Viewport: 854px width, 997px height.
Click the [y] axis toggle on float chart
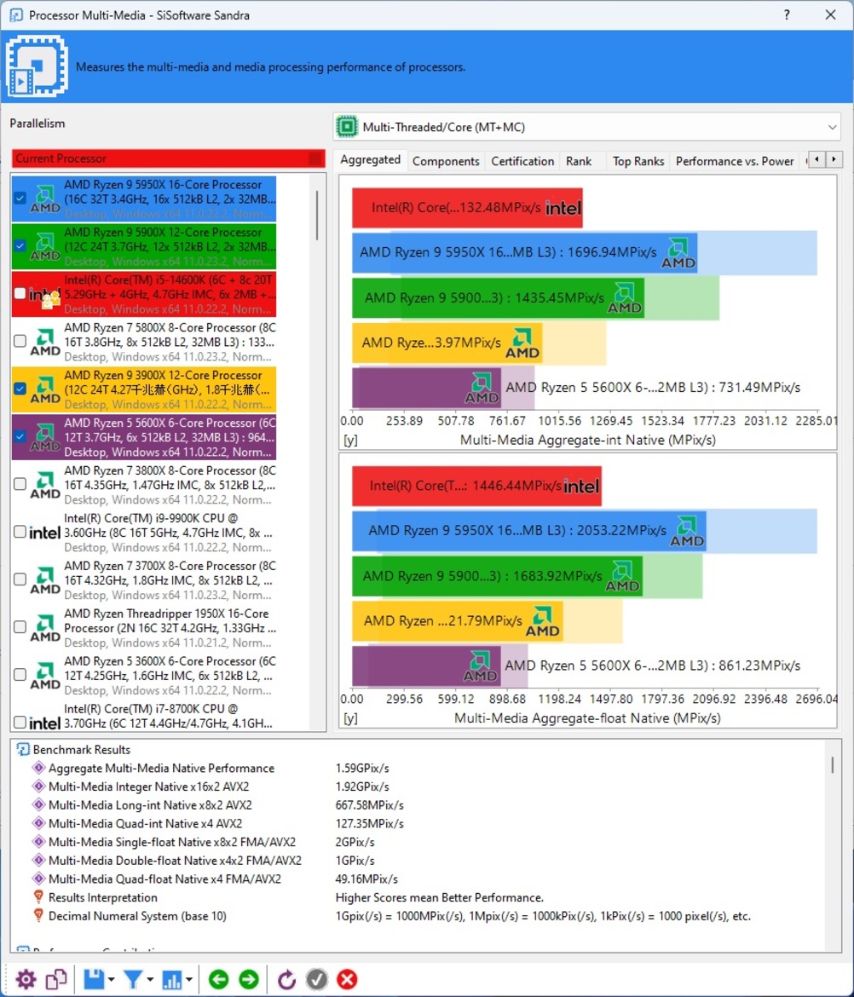pyautogui.click(x=350, y=718)
